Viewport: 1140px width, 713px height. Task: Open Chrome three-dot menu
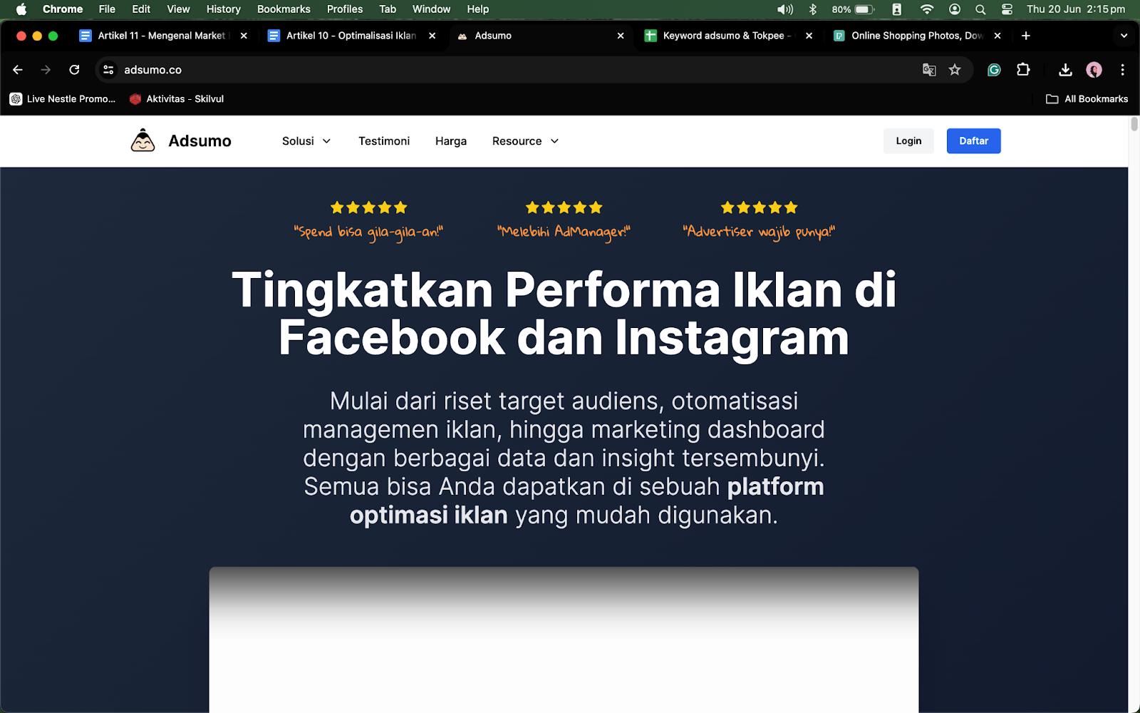(x=1122, y=70)
